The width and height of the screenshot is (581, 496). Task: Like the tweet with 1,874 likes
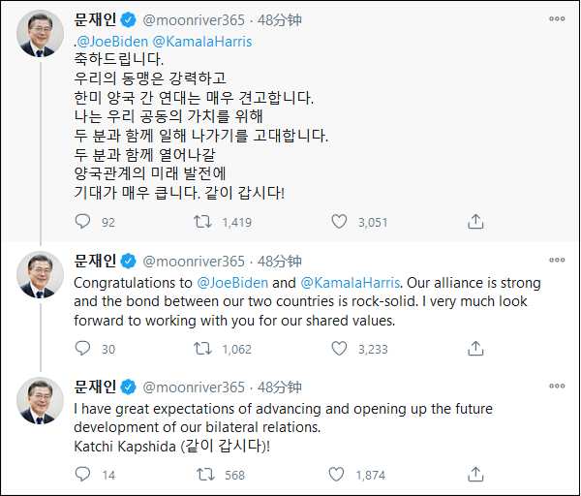pyautogui.click(x=339, y=475)
